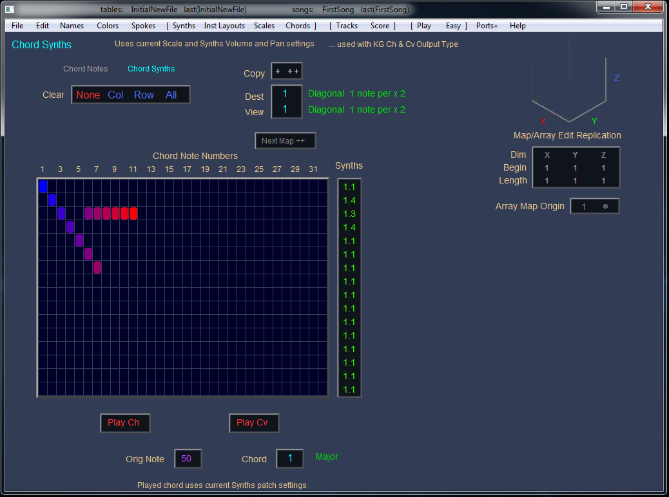Click the 3D cube axis diagram
The image size is (669, 497).
568,79
